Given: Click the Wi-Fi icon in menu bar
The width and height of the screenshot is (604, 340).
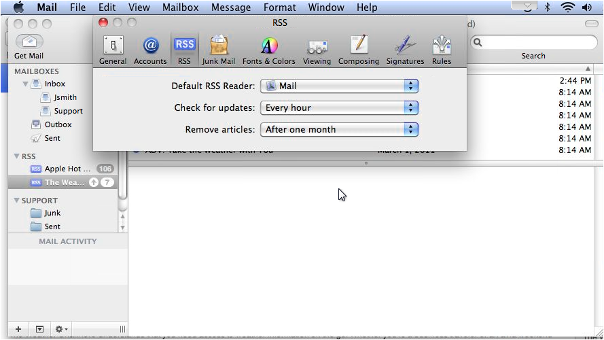Looking at the screenshot, I should (567, 7).
